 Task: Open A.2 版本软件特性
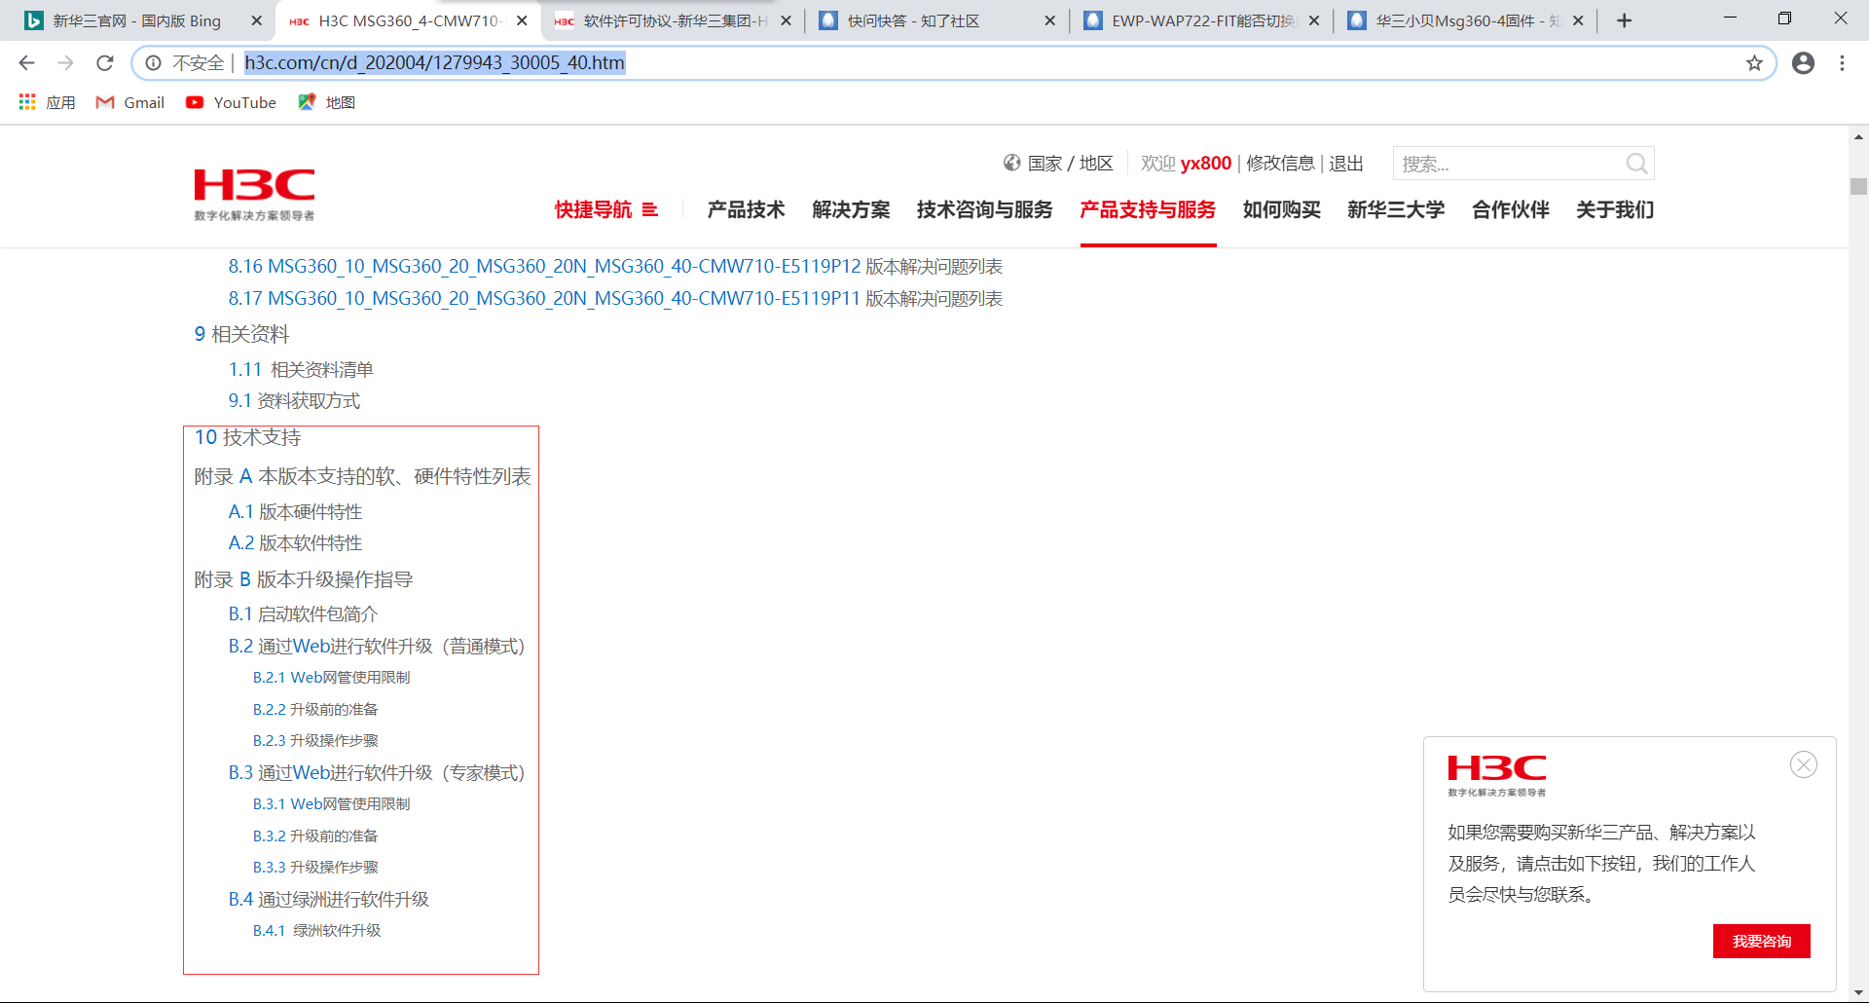[x=295, y=543]
